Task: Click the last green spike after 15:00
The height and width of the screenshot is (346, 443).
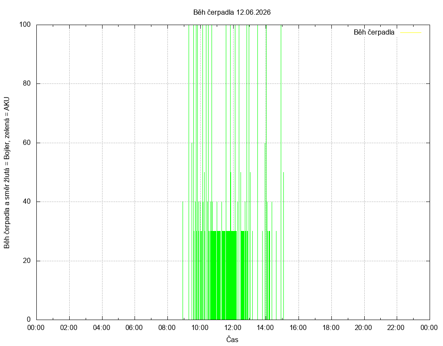Action: (283, 246)
